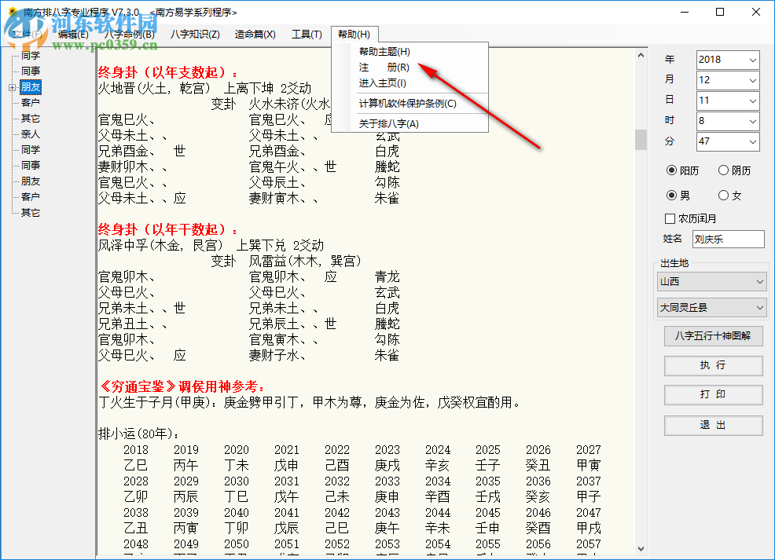Click the 打 印 print button

point(712,394)
